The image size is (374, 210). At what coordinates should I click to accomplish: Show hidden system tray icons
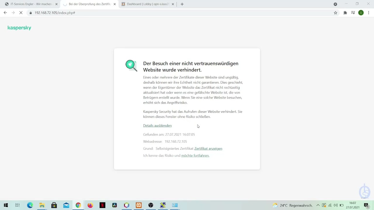[x=318, y=205]
